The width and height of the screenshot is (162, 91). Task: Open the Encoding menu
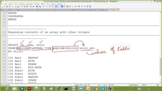tap(22, 4)
